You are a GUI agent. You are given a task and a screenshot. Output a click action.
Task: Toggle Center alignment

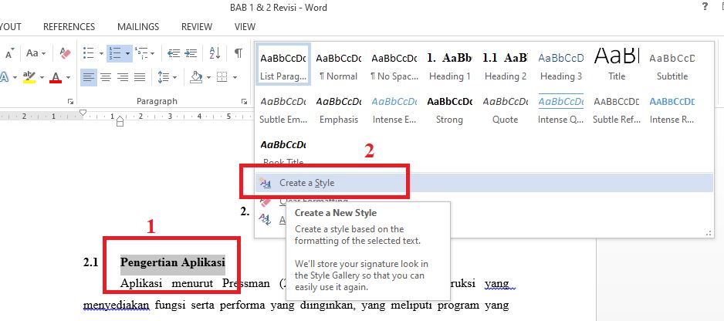click(106, 77)
